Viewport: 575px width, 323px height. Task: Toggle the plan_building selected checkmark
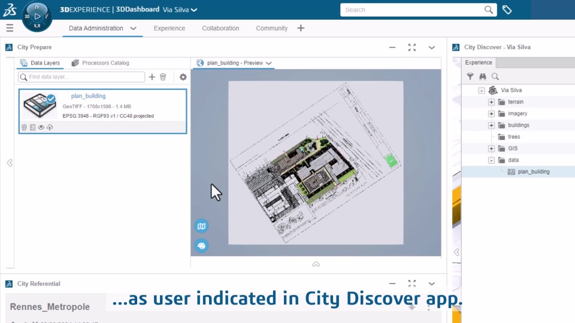(51, 99)
